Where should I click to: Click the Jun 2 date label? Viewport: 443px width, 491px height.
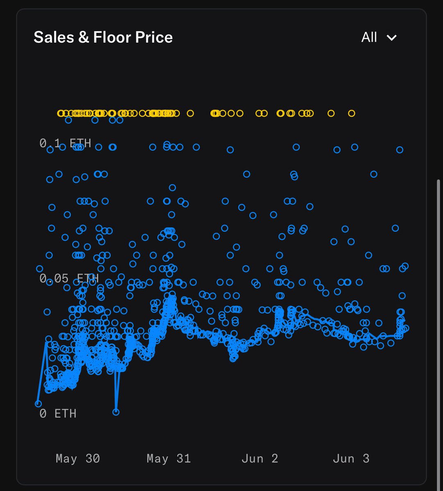(260, 459)
